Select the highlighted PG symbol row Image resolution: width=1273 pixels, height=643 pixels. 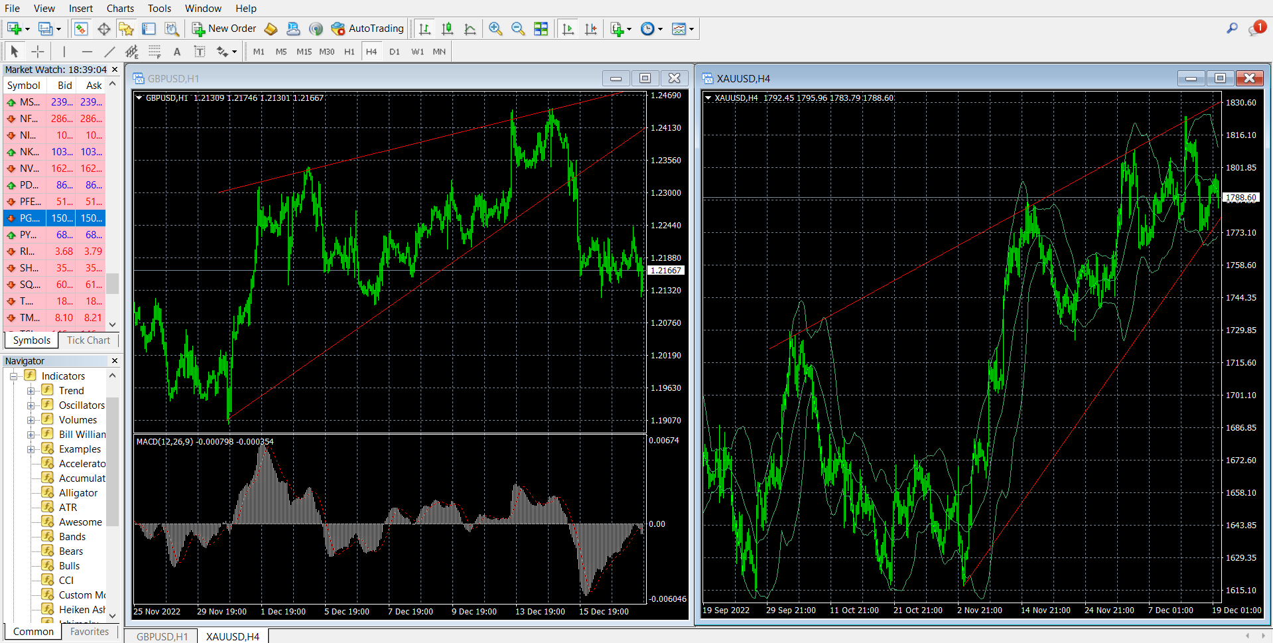point(54,218)
